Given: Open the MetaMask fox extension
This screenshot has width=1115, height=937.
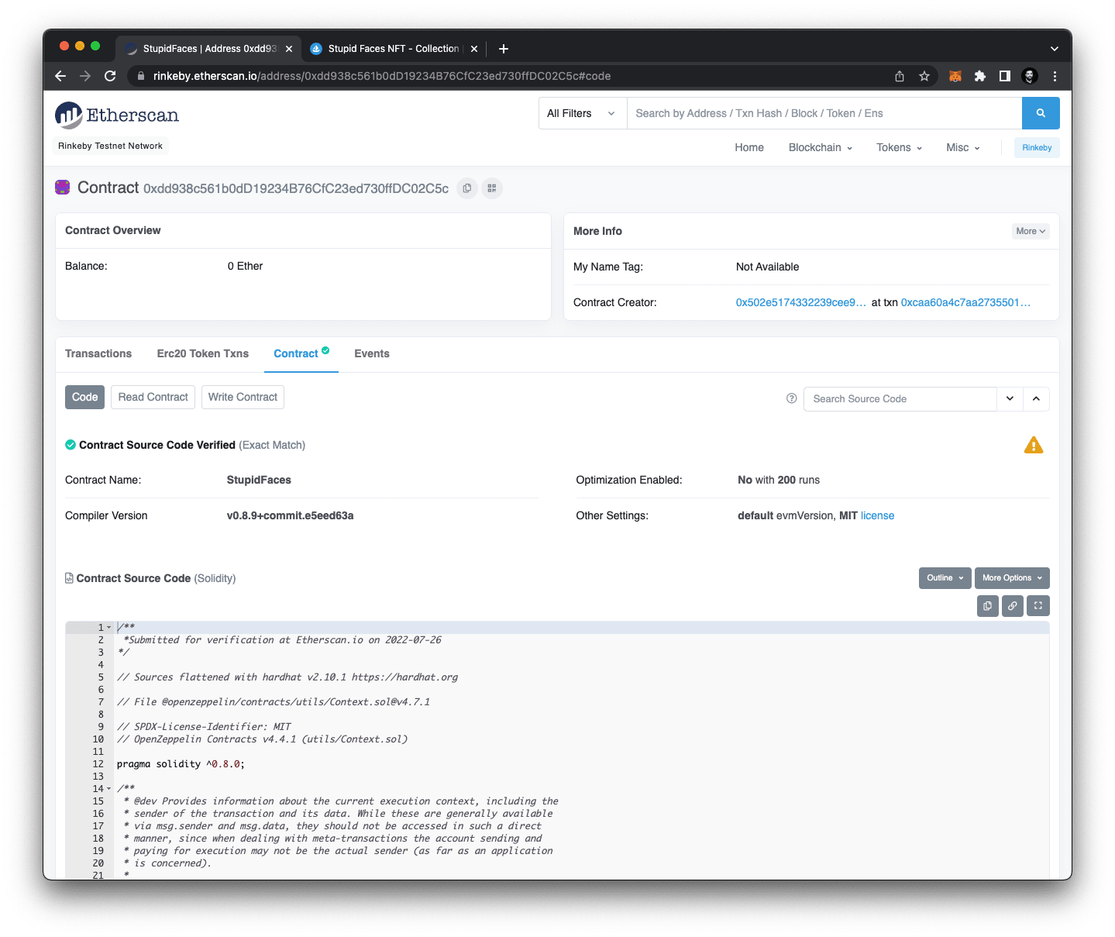Looking at the screenshot, I should coord(955,76).
